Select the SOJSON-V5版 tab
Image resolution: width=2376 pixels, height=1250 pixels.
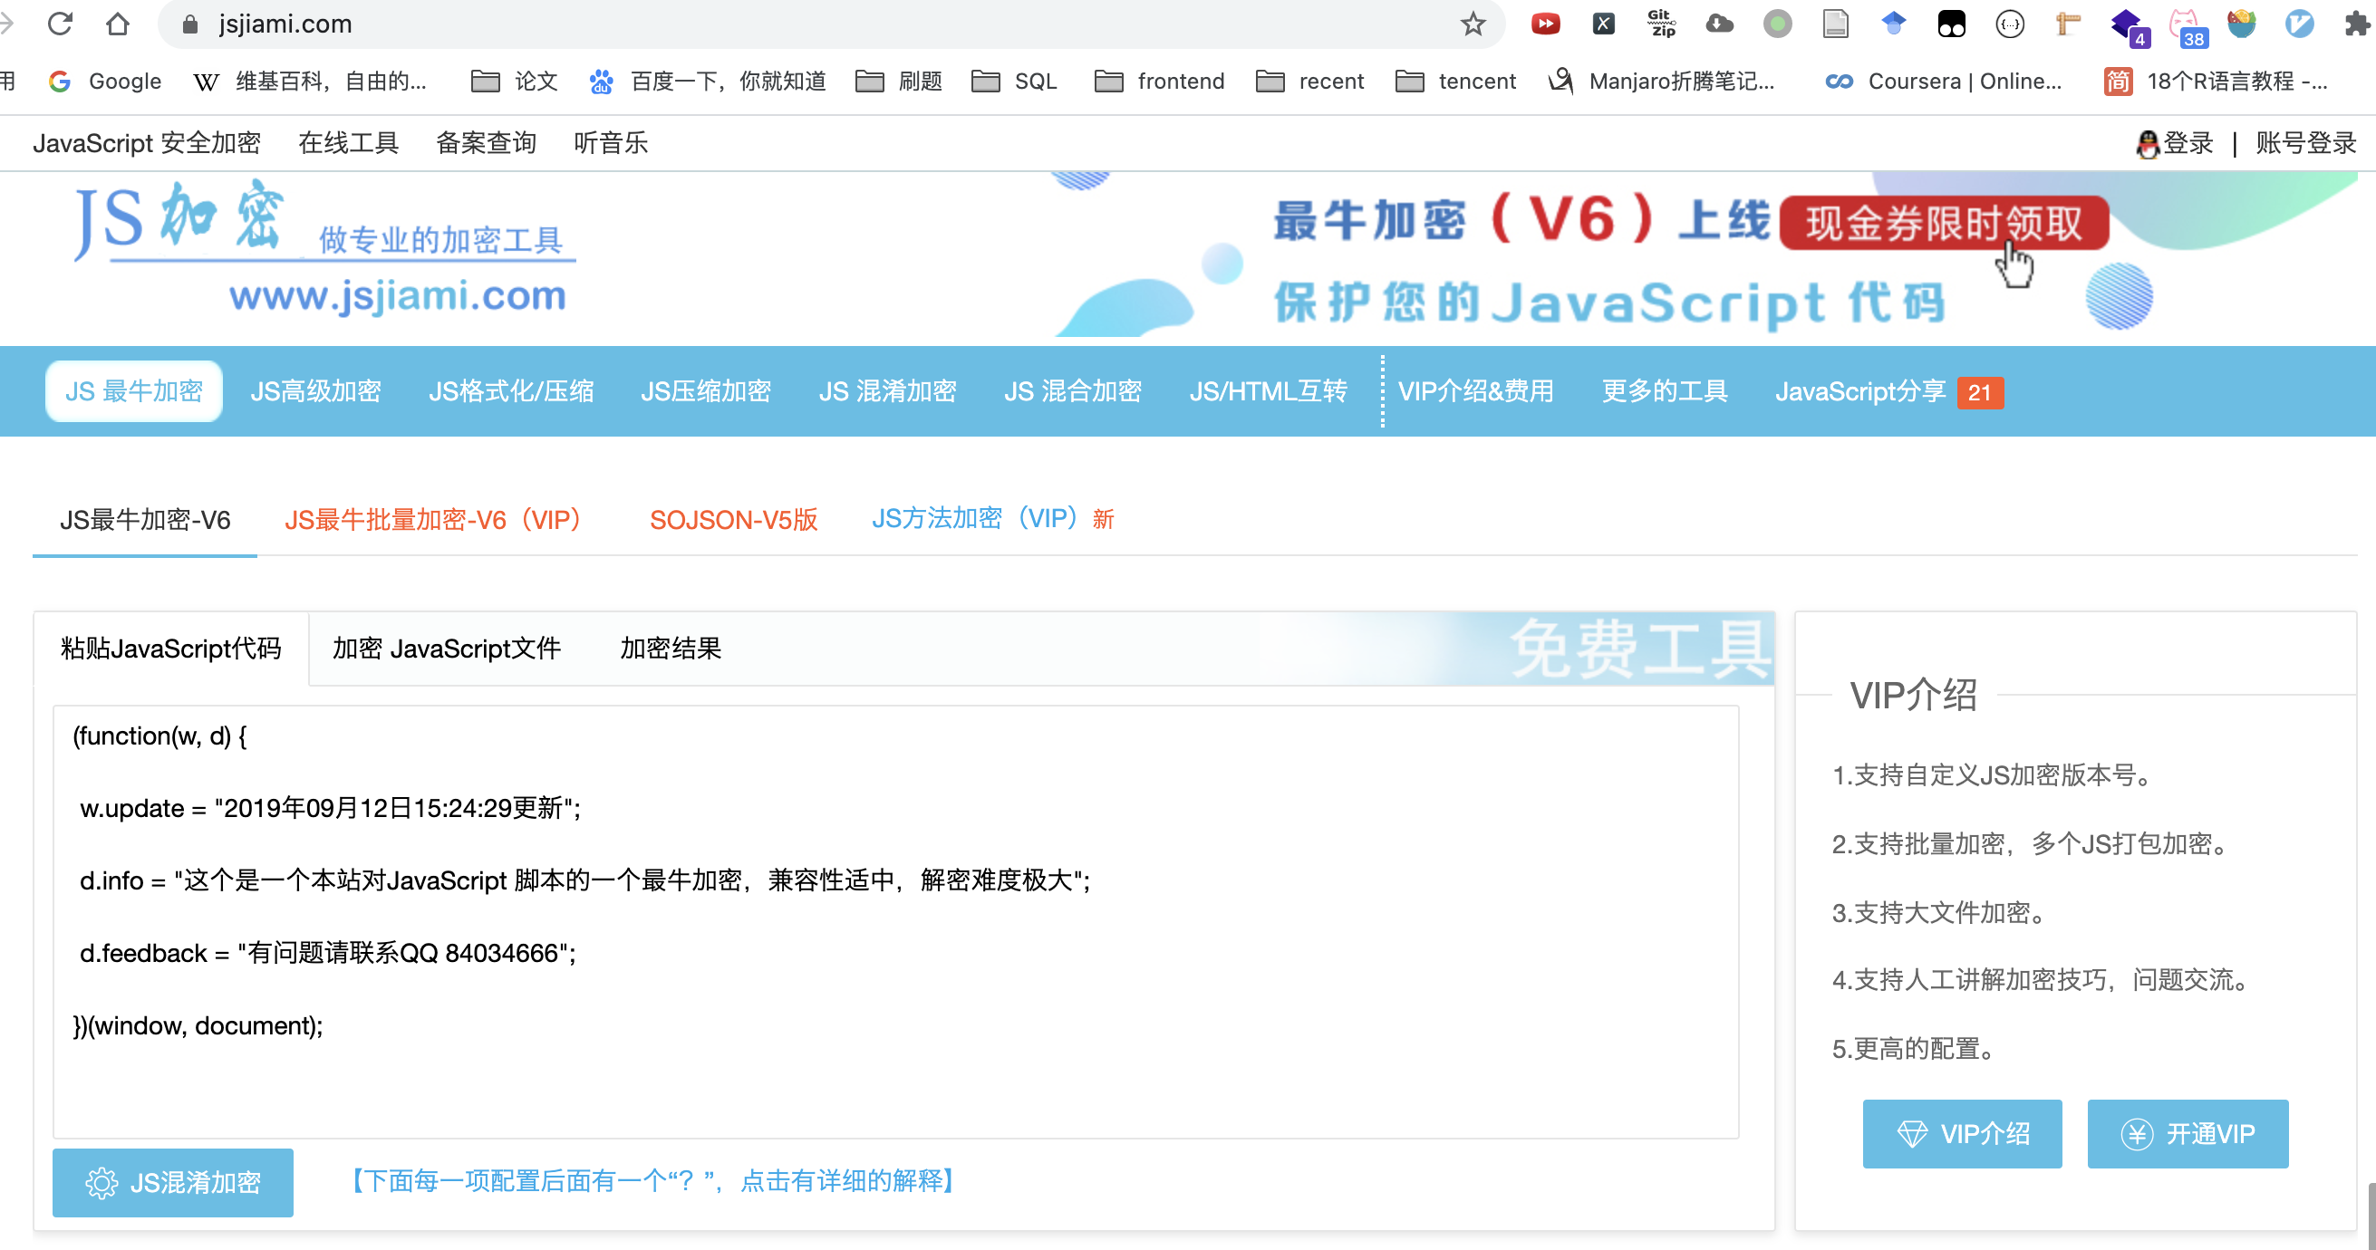click(733, 520)
